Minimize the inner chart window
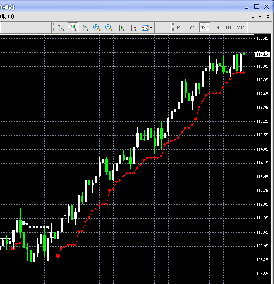Viewport: 274px width, 284px height. point(252,17)
